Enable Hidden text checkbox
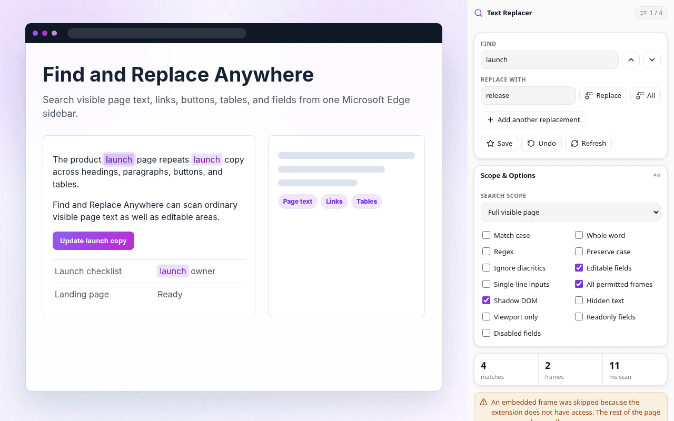The width and height of the screenshot is (674, 421). coord(579,300)
